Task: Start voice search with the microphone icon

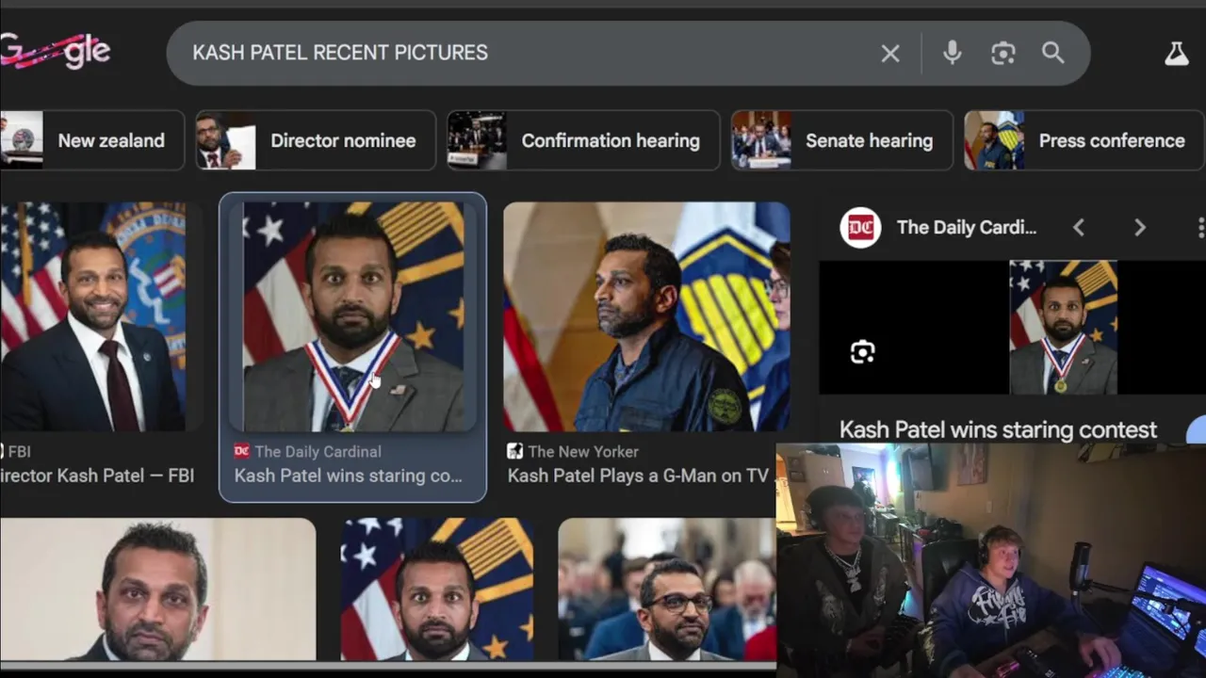Action: [953, 53]
